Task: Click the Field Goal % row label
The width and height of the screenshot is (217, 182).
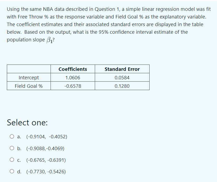Action: 28,86
